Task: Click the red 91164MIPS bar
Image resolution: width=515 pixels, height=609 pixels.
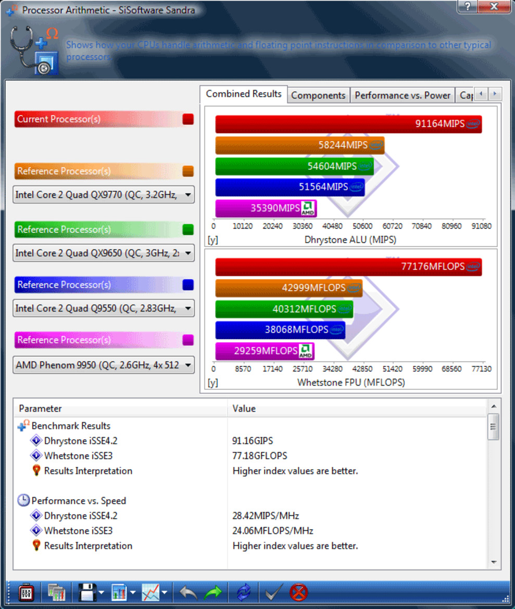Action: [x=348, y=124]
